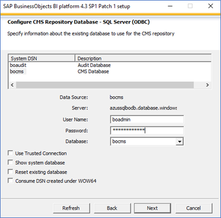Focus the Password input field
Viewport: 221px width, 218px height.
click(x=147, y=130)
